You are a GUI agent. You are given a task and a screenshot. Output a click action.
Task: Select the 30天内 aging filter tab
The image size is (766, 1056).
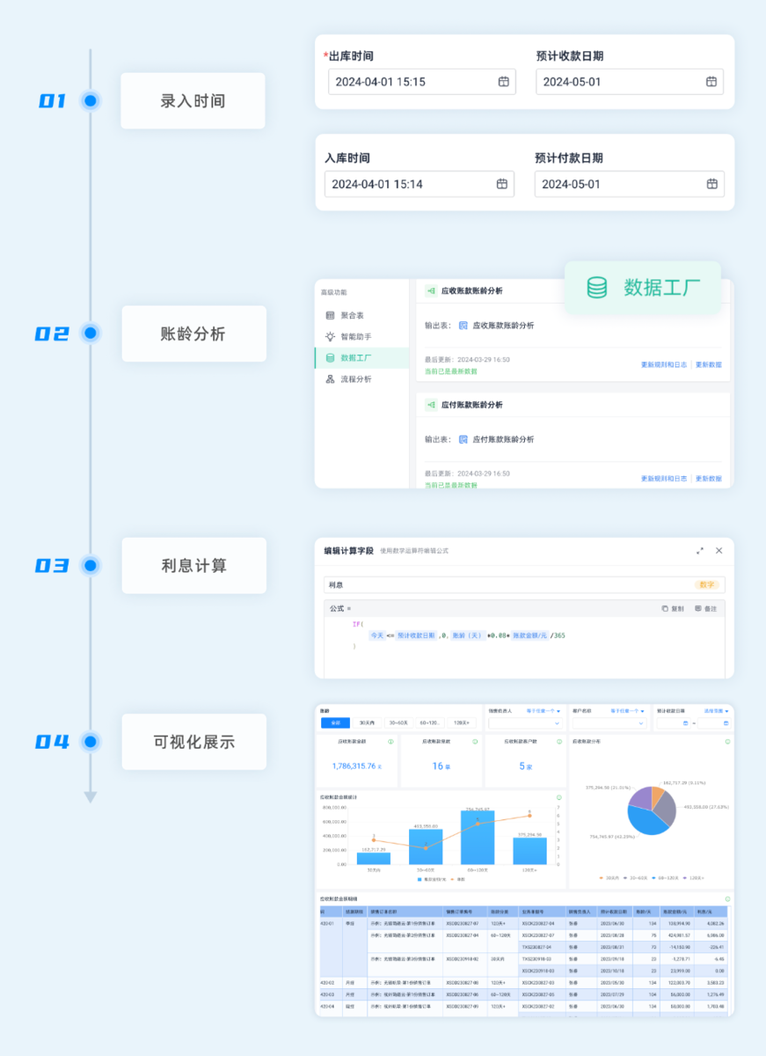pos(367,722)
